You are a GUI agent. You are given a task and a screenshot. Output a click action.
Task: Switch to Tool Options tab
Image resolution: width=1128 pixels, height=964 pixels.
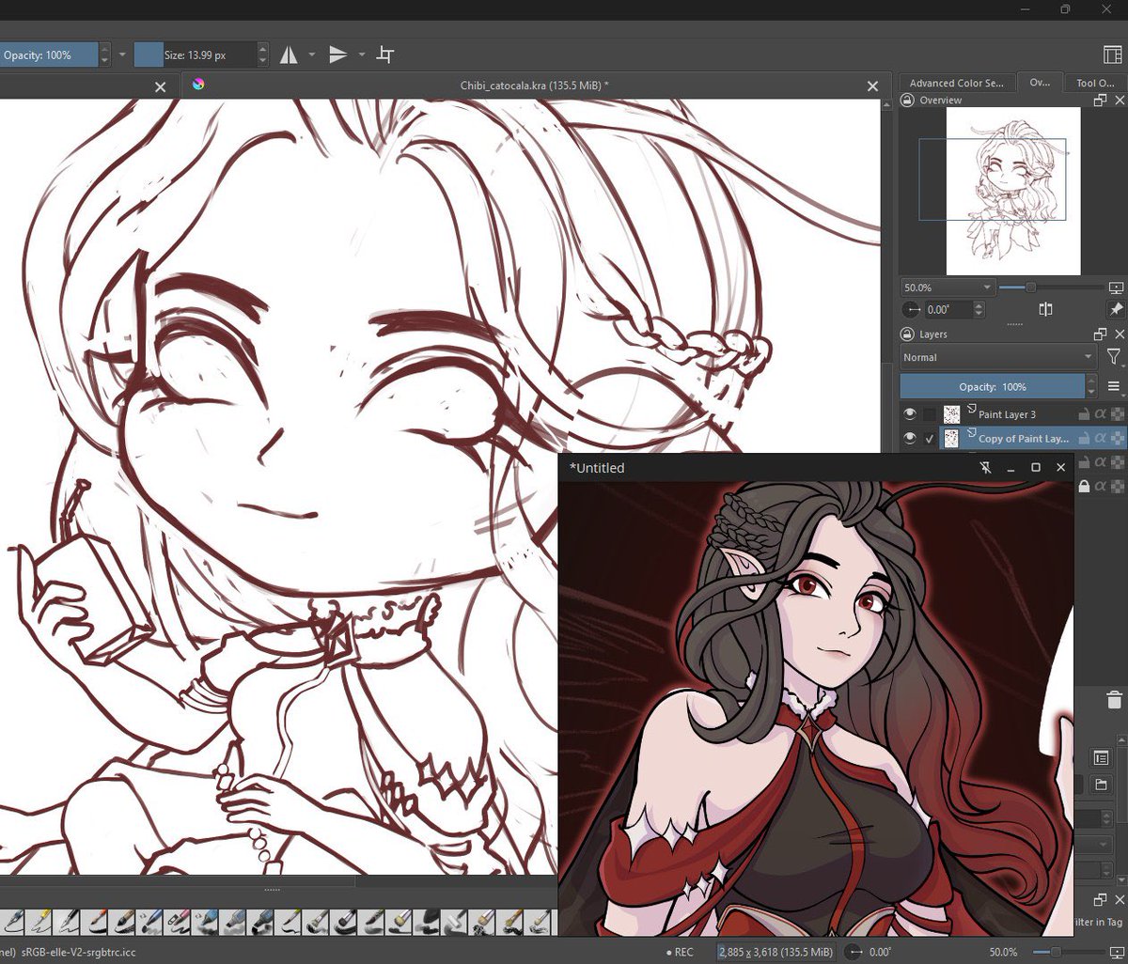click(1096, 83)
